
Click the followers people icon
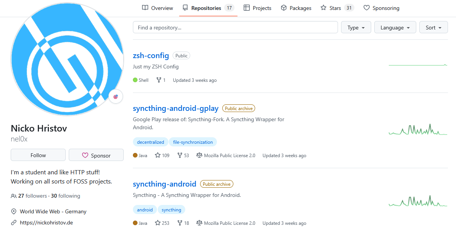14,196
